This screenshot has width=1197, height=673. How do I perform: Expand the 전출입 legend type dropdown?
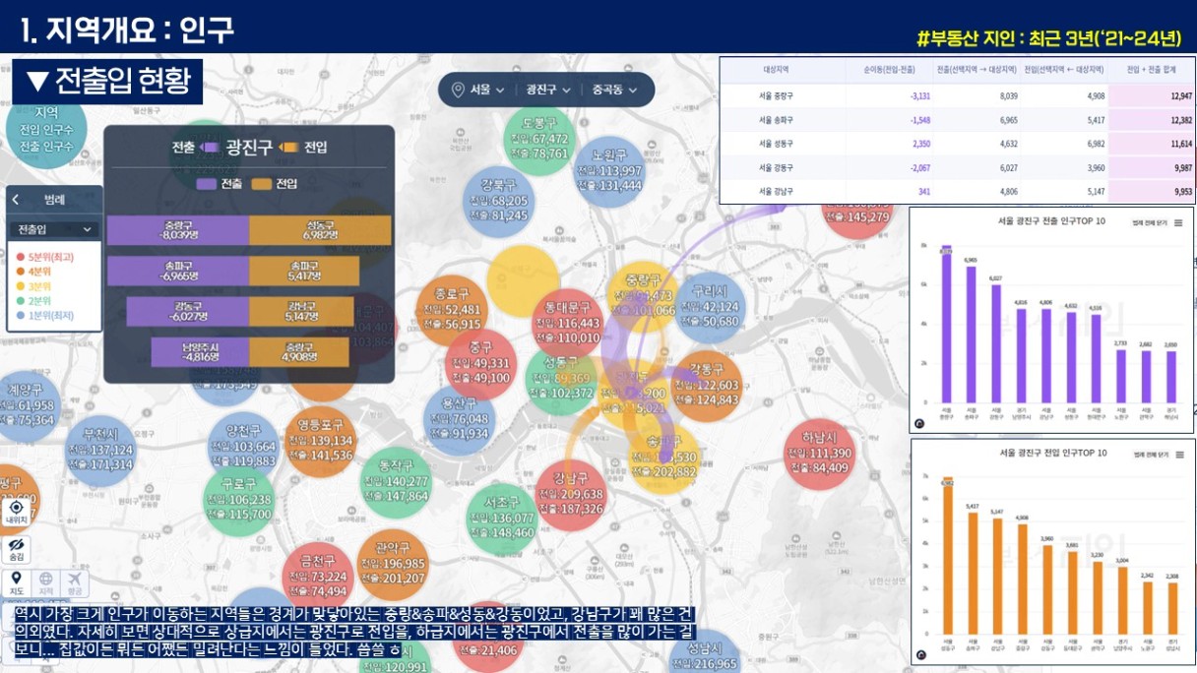coord(54,230)
